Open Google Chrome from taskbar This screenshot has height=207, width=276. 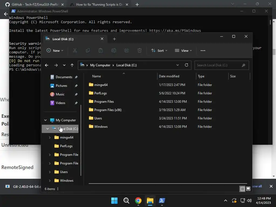[x=138, y=201]
